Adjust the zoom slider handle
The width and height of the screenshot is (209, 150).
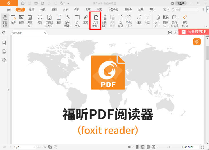click(168, 147)
